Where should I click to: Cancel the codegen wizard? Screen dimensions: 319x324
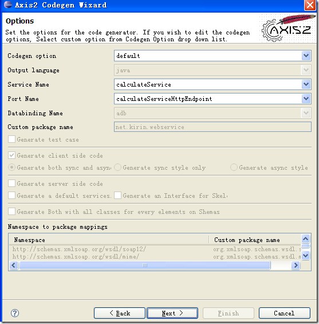284,313
